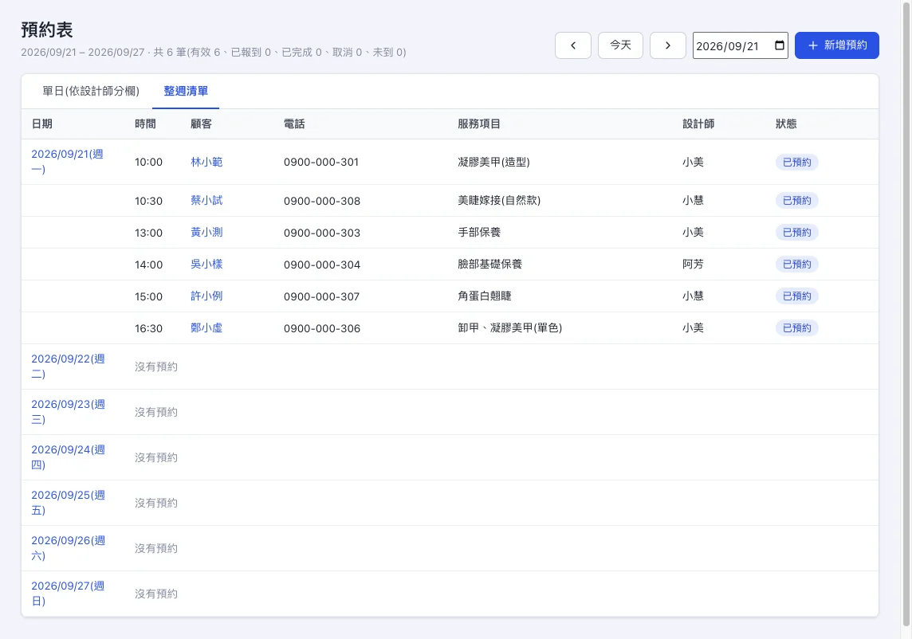
Task: Go to next week arrow
Action: 668,45
